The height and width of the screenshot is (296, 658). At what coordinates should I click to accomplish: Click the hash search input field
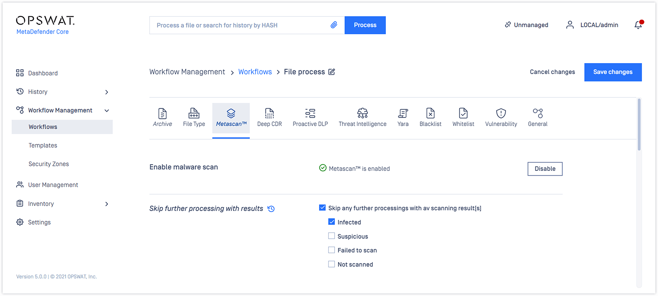240,25
